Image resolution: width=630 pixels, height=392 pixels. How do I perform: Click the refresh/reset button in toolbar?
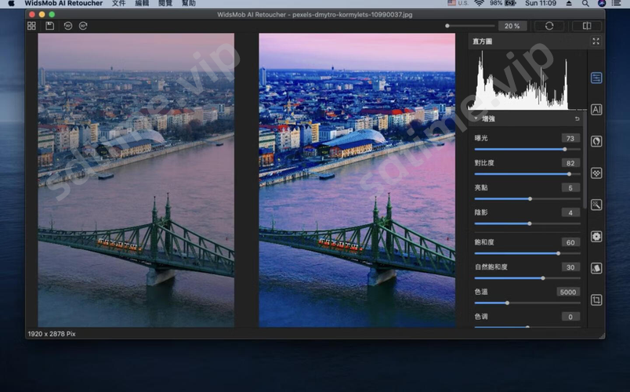pos(549,26)
